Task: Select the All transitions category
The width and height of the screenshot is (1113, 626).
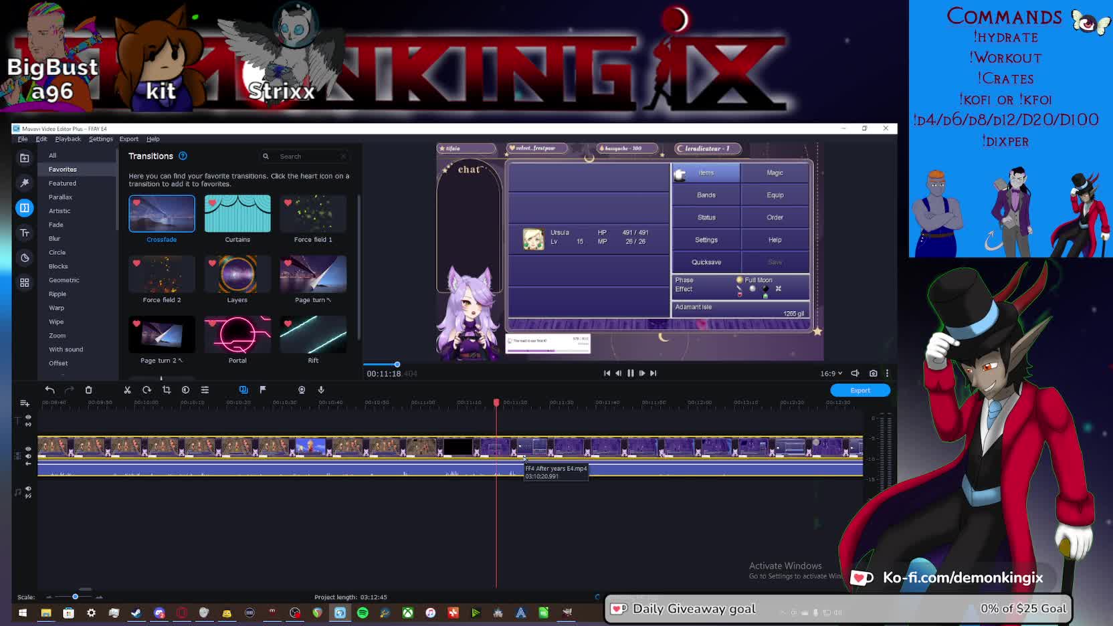Action: pyautogui.click(x=52, y=155)
